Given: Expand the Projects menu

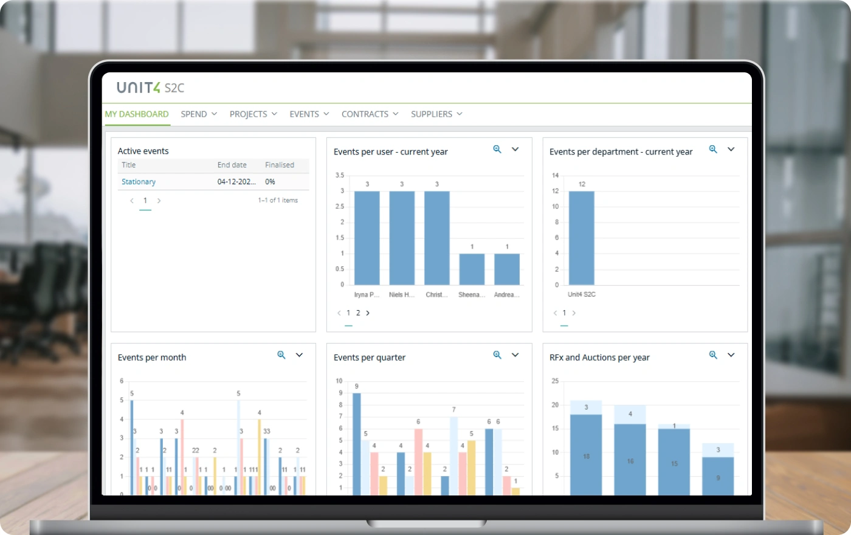Looking at the screenshot, I should tap(253, 114).
